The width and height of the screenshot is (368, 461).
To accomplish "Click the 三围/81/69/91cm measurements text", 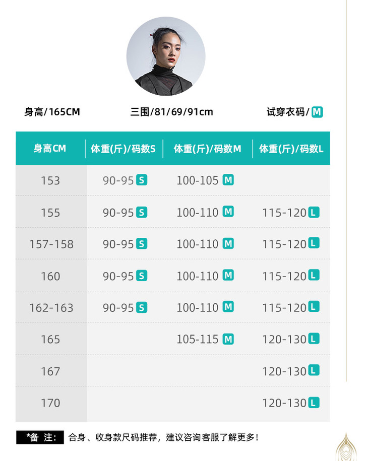I will (x=171, y=112).
